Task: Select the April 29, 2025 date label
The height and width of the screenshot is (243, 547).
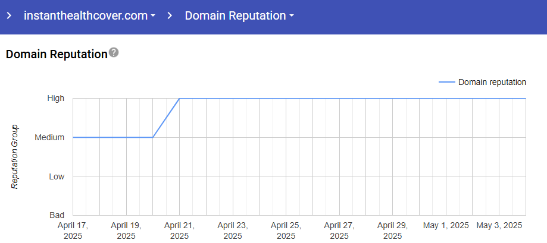Action: click(x=392, y=231)
